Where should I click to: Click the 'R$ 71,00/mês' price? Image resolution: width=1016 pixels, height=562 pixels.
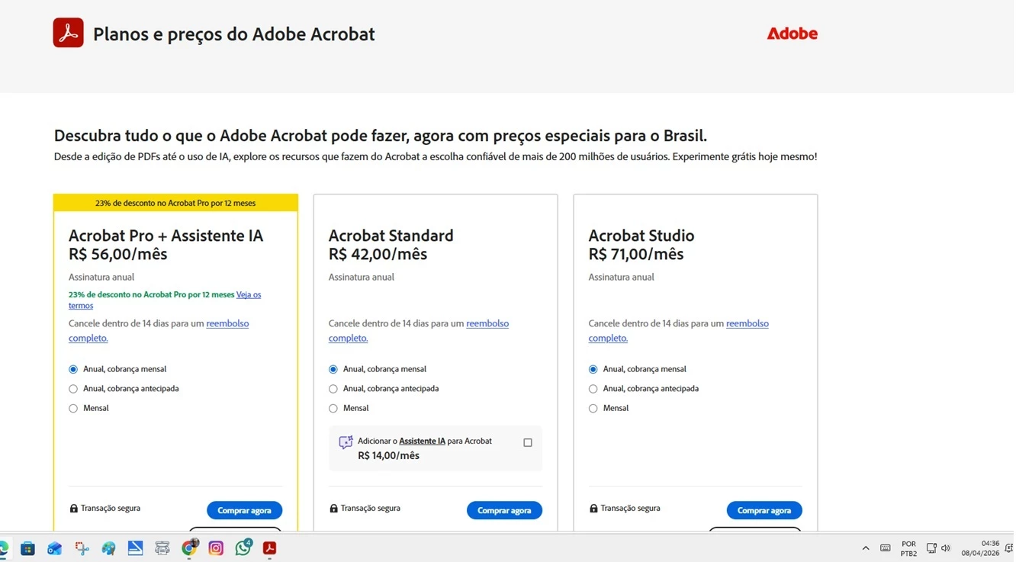coord(636,254)
